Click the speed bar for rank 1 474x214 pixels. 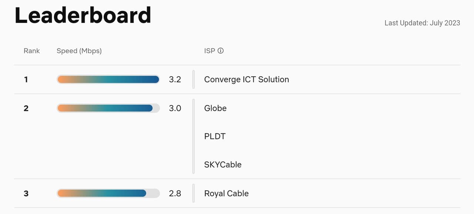tap(108, 79)
